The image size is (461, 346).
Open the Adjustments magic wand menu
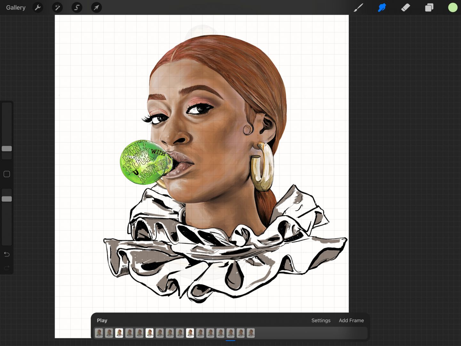coord(57,7)
